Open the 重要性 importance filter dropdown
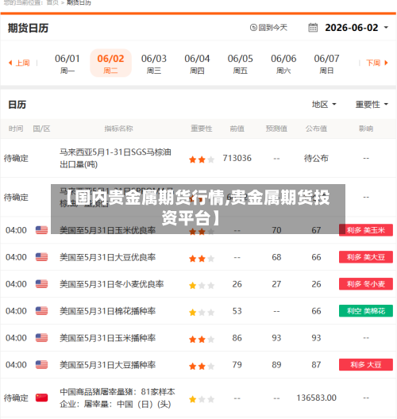Viewport: 397px width, 419px height. [372, 105]
